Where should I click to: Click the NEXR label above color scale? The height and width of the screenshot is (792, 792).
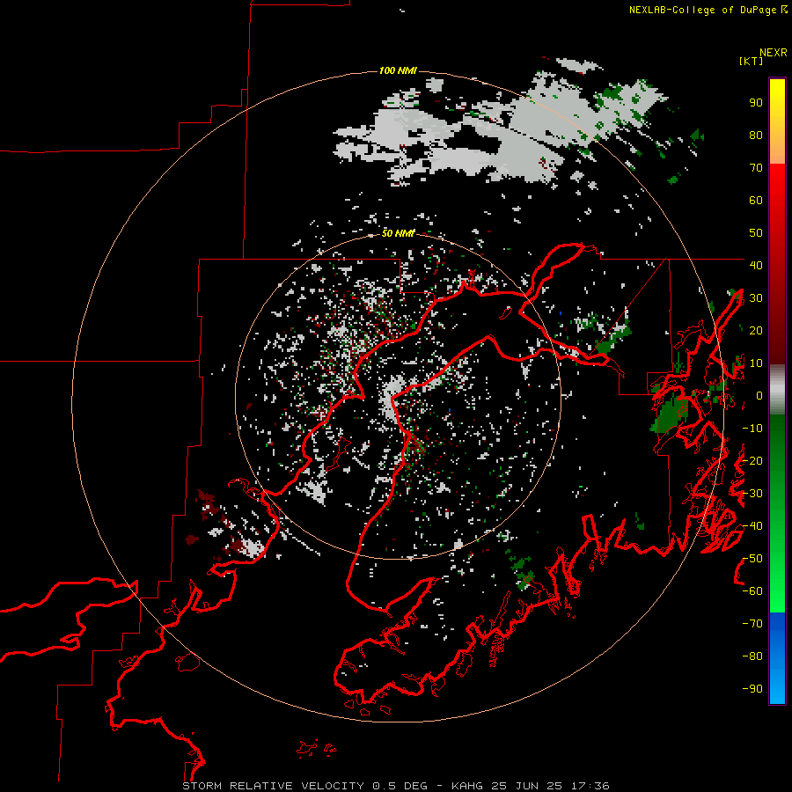774,53
